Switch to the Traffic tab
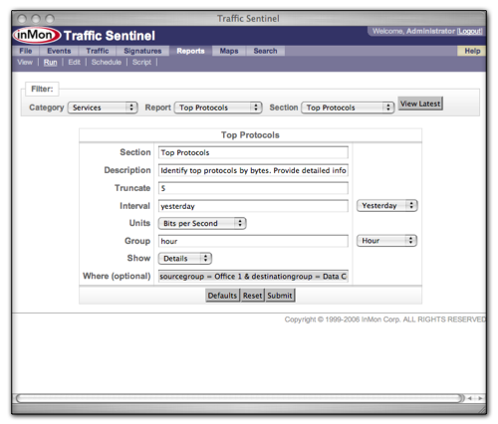 [x=98, y=51]
